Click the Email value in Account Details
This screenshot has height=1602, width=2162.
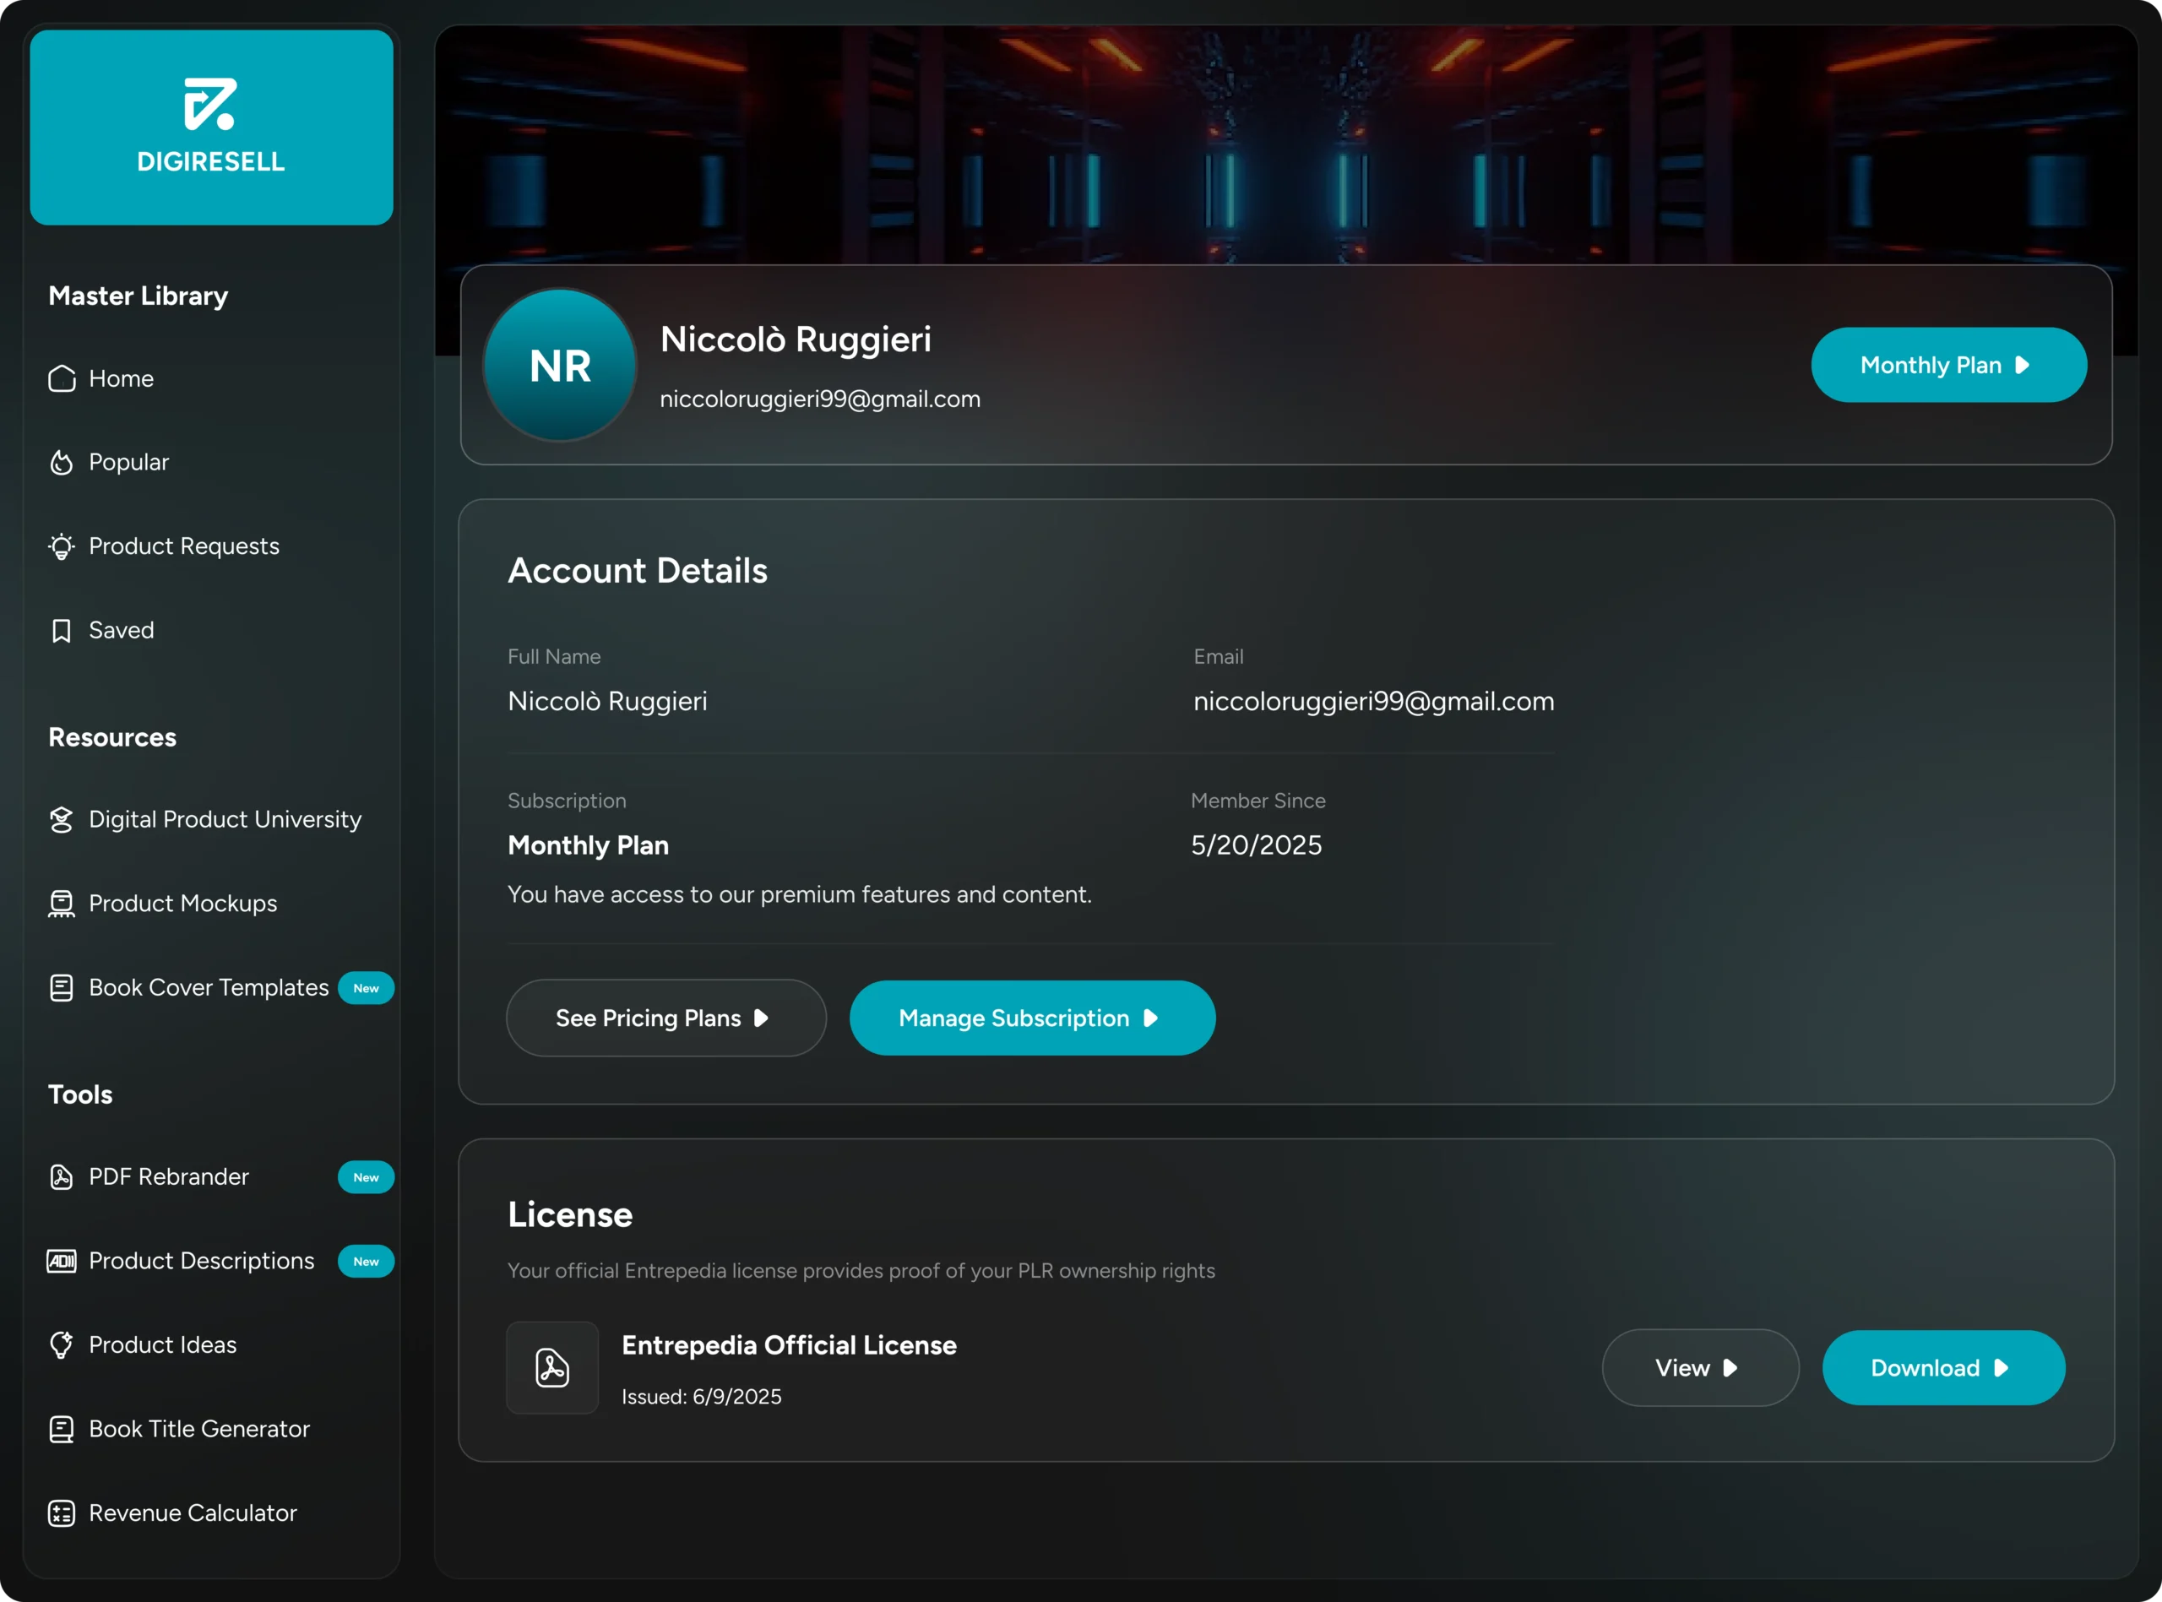[x=1374, y=701]
